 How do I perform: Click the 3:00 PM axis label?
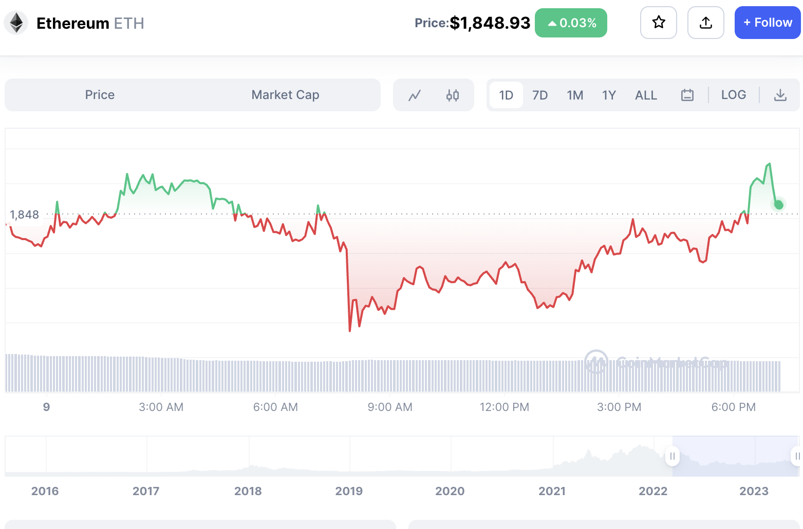click(619, 407)
